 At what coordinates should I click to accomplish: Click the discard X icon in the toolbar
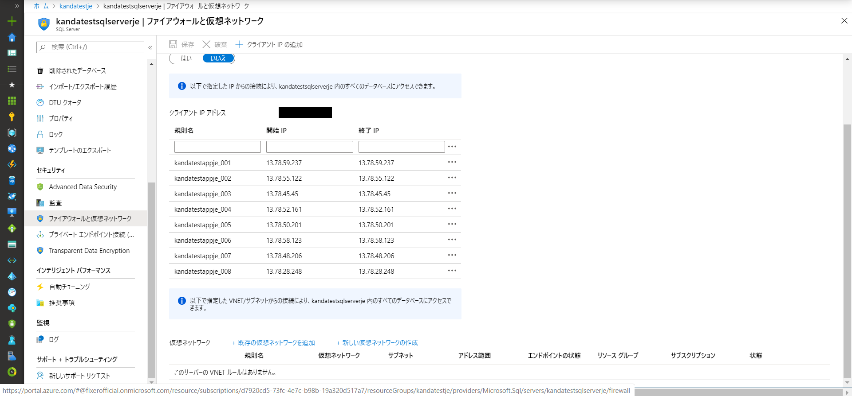pos(206,44)
